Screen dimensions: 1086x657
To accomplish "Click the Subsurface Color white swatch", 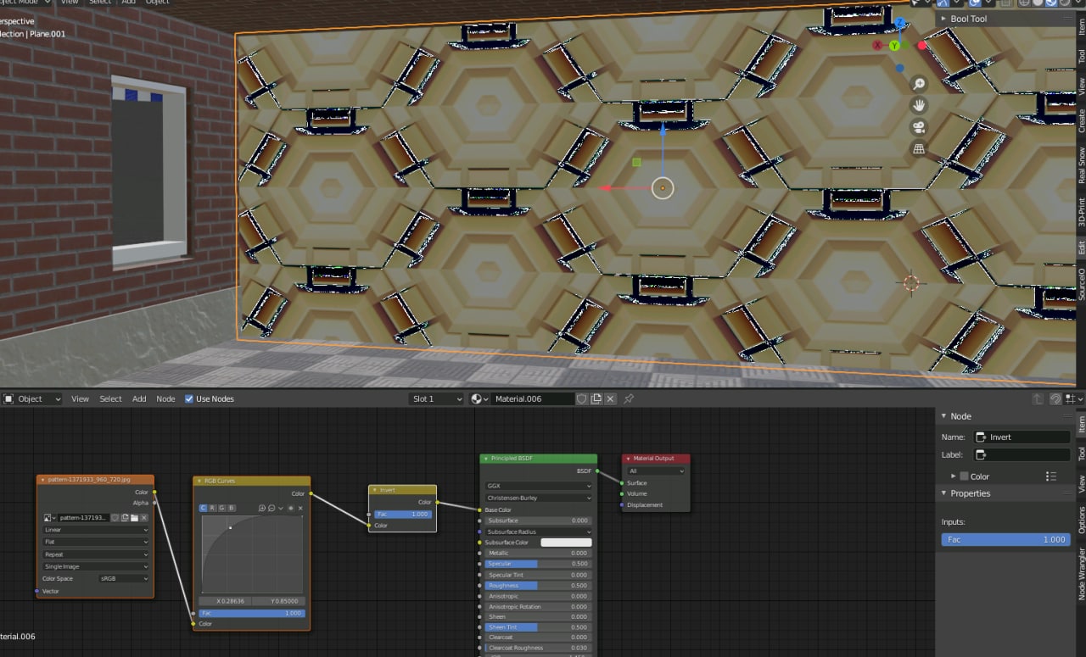I will click(x=566, y=543).
